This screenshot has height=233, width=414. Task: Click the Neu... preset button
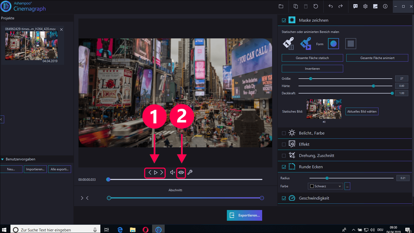coord(11,169)
